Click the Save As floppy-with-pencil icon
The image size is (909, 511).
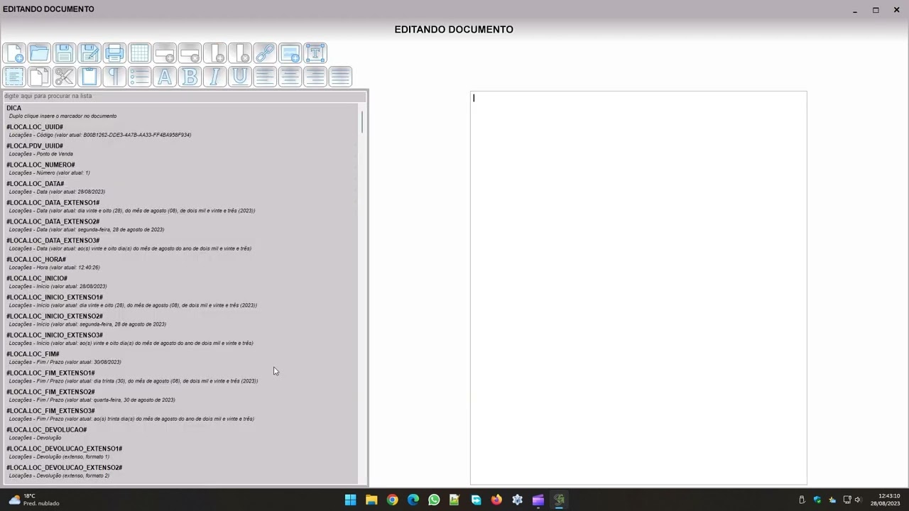tap(89, 53)
